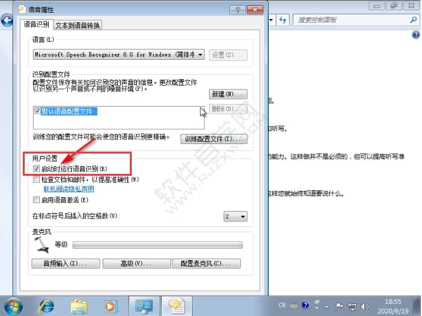Open the 联机阅读隐私声明 privacy link

[68, 189]
